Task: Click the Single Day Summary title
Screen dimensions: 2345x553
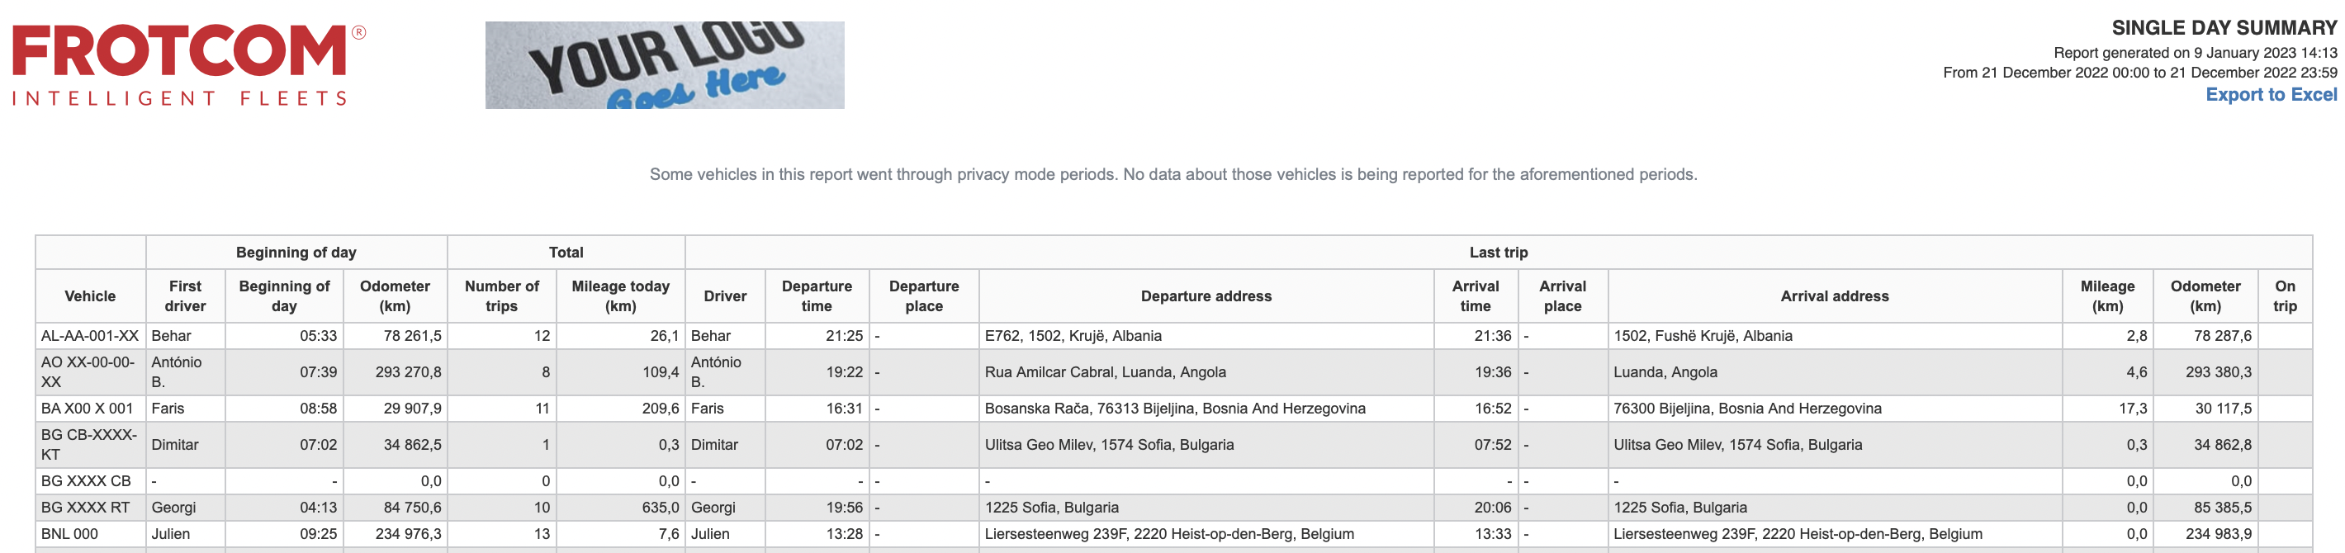Action: 2224,28
